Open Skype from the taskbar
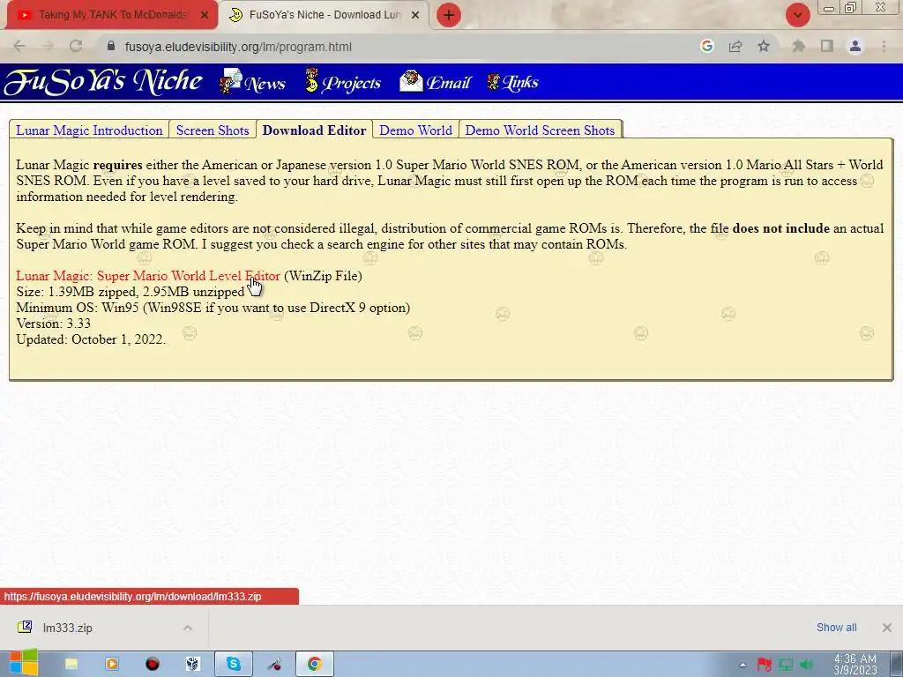This screenshot has width=903, height=677. 233,664
